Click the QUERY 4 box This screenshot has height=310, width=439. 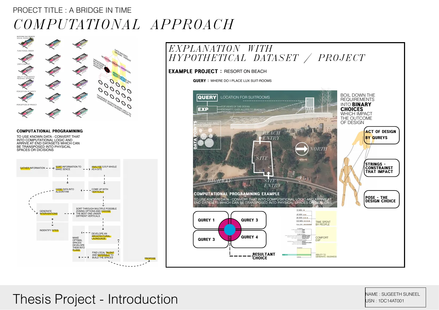[x=249, y=239]
